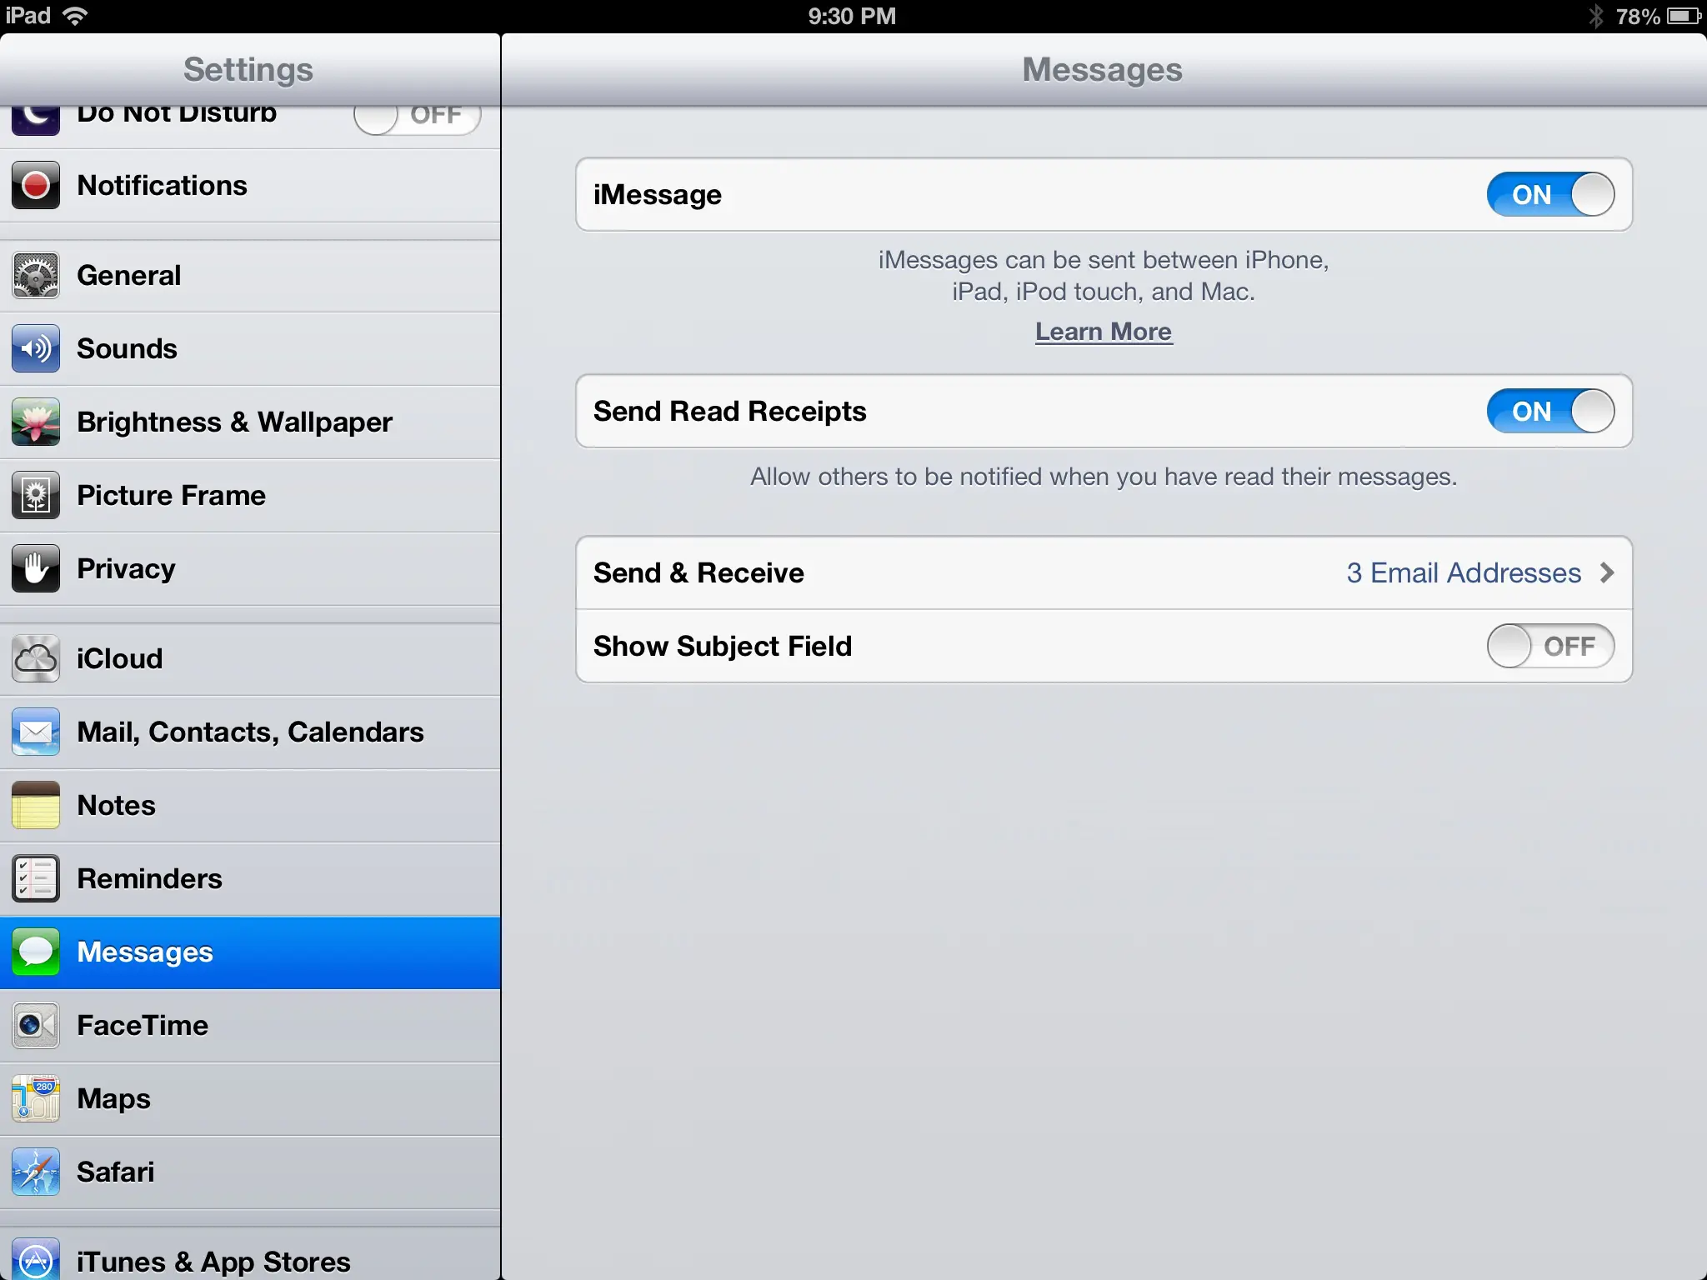Turn off the iMessage switch
The image size is (1707, 1280).
(x=1550, y=194)
